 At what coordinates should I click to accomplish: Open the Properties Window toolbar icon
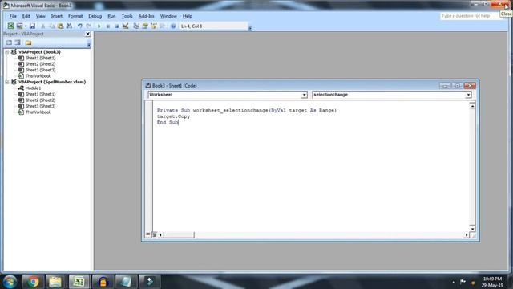click(x=145, y=26)
